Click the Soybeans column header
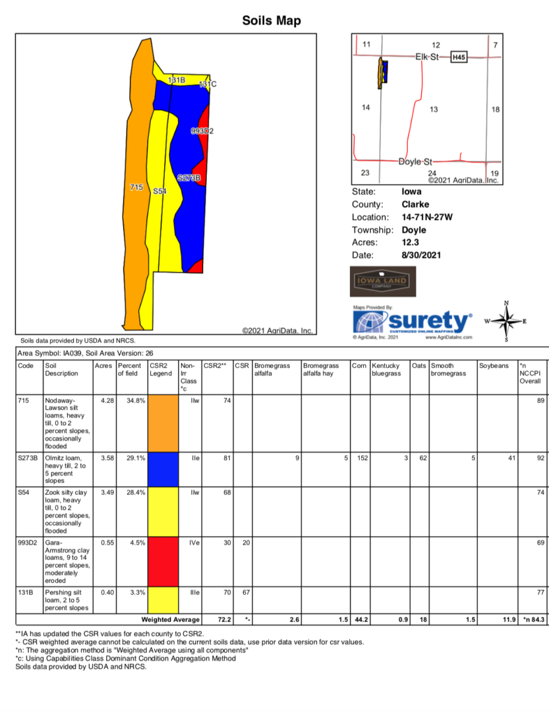549x712 pixels. pos(494,365)
